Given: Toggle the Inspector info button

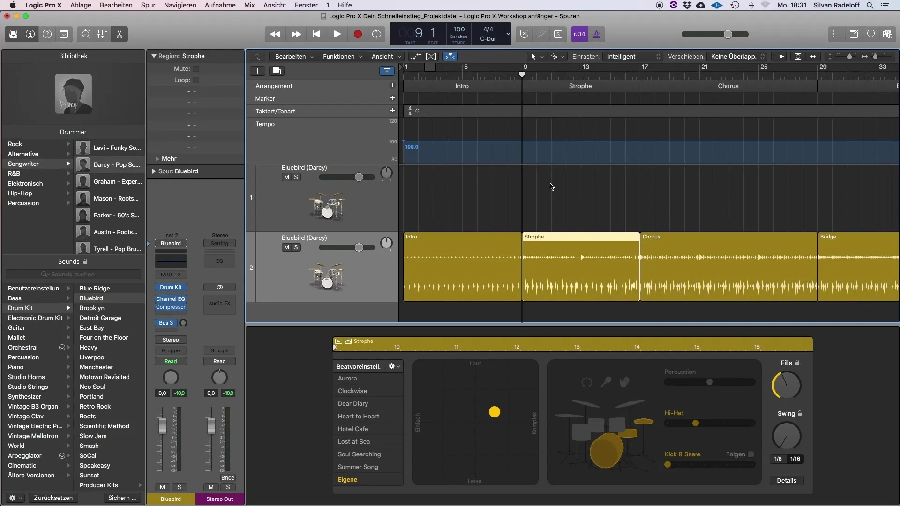Looking at the screenshot, I should coord(30,34).
